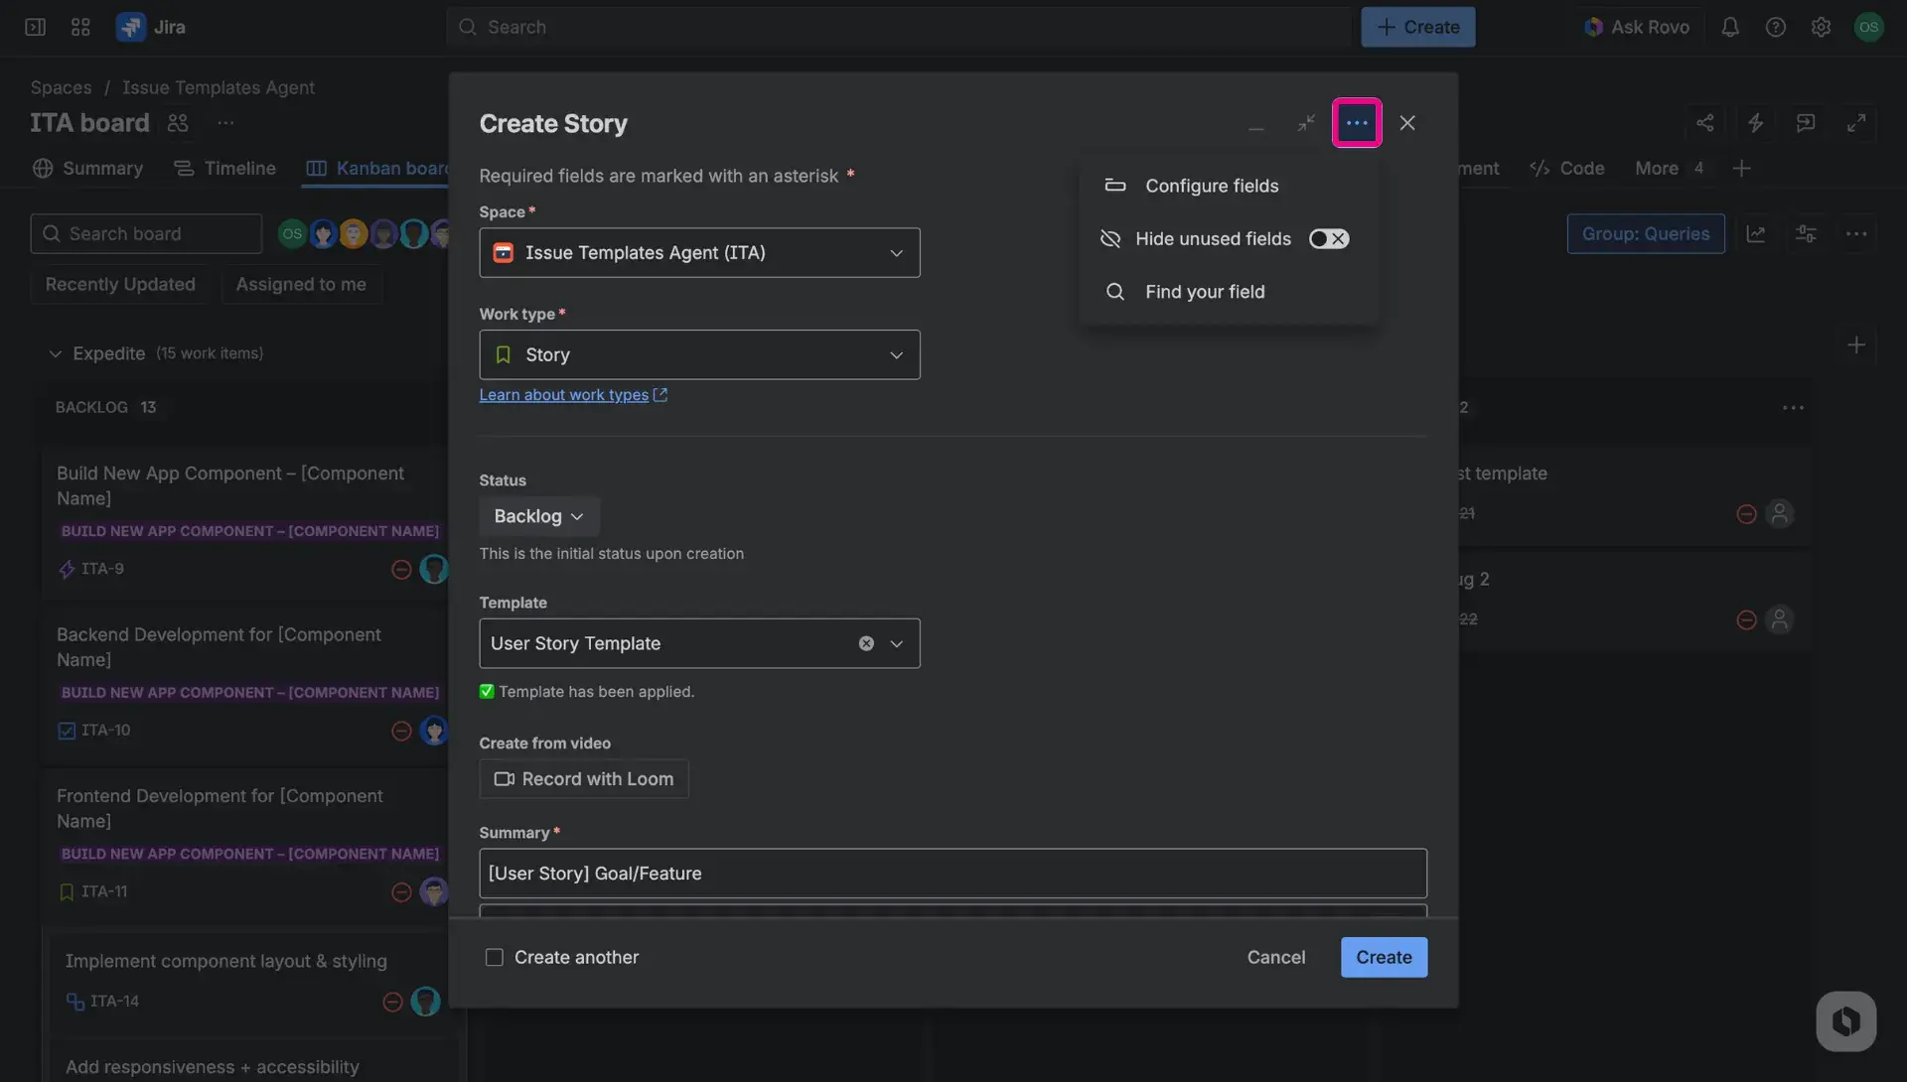Check the Create another checkbox
Image resolution: width=1907 pixels, height=1082 pixels.
(x=494, y=957)
